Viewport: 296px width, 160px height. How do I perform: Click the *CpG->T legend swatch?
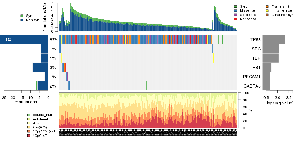pyautogui.click(x=29, y=136)
